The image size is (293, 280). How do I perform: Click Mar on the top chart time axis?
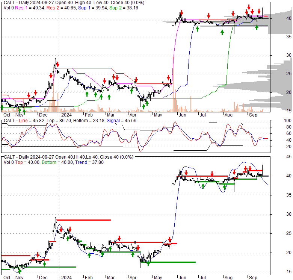(x=111, y=115)
